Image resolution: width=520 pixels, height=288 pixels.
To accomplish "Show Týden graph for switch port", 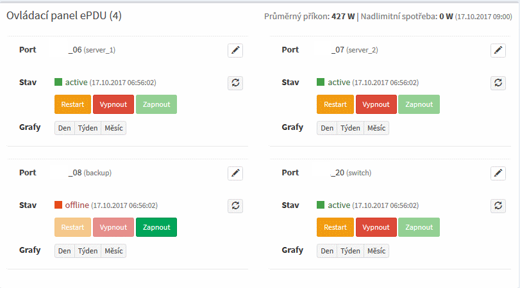I will coord(350,251).
